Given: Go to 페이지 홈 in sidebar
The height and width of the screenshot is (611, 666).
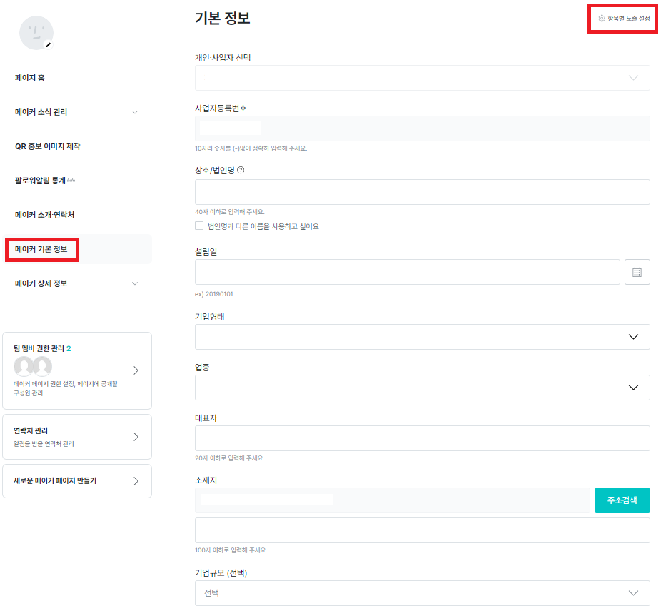Looking at the screenshot, I should point(30,78).
